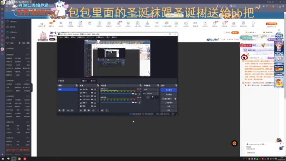The image size is (286, 161).
Task: Open virtual camera settings gear in Controls
Action: (176, 99)
